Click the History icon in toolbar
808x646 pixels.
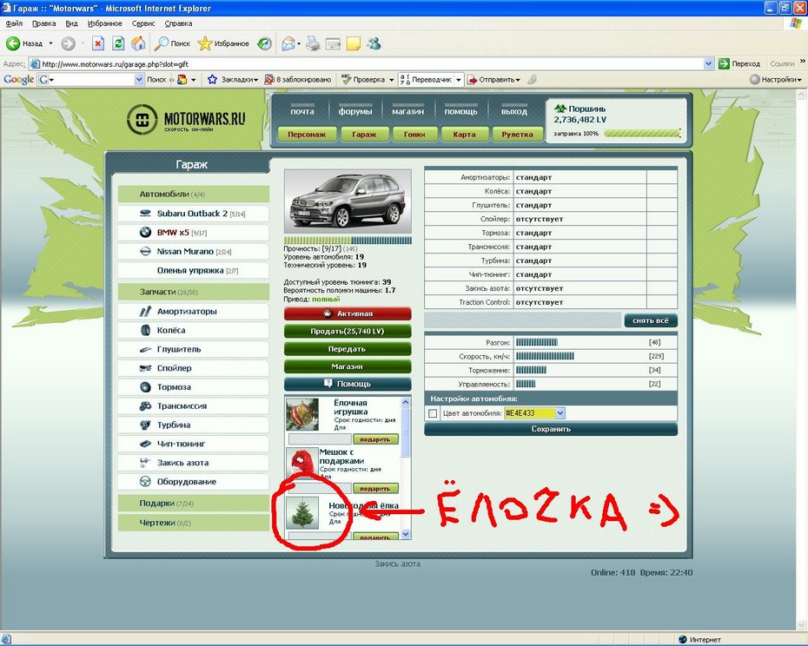click(x=264, y=43)
